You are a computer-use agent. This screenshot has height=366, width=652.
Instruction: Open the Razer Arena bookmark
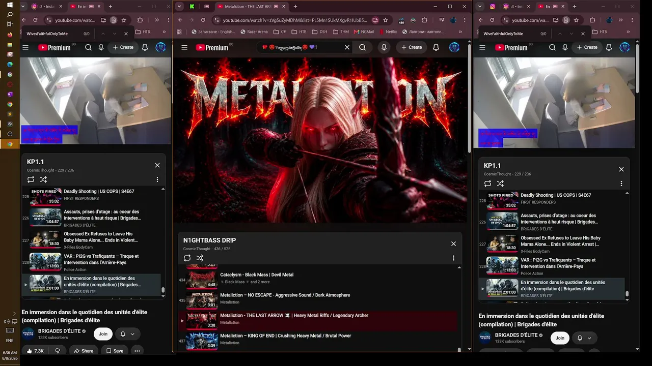[254, 32]
